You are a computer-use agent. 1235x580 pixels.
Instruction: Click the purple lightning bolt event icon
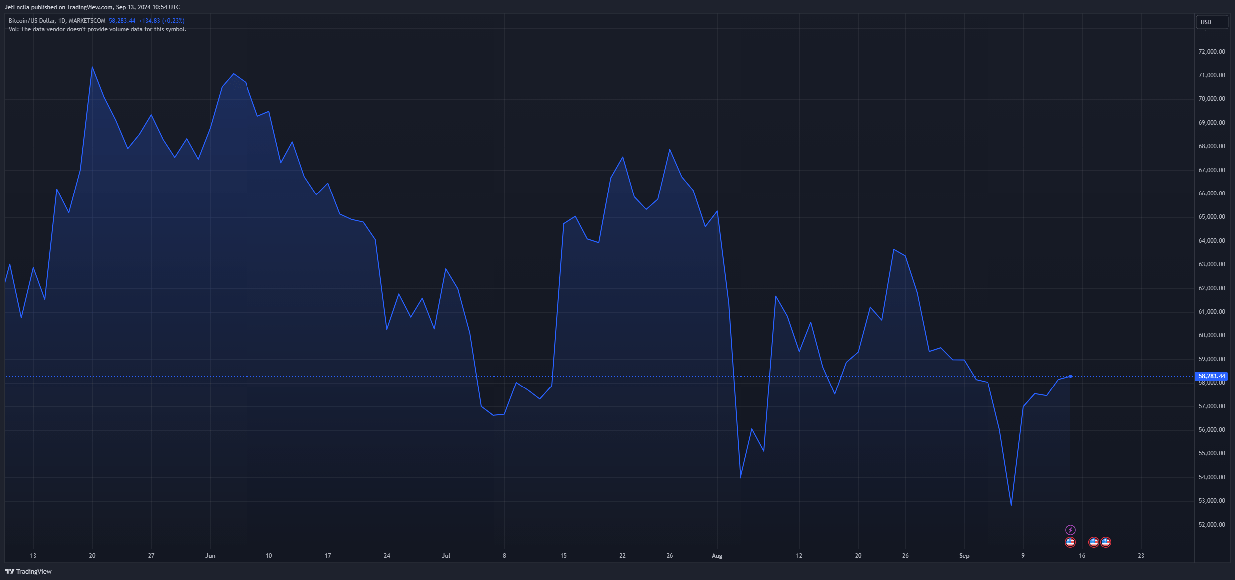[x=1070, y=530]
